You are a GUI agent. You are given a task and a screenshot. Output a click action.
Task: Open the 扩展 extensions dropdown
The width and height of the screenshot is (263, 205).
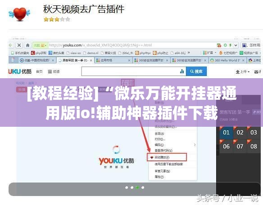pos(209,53)
